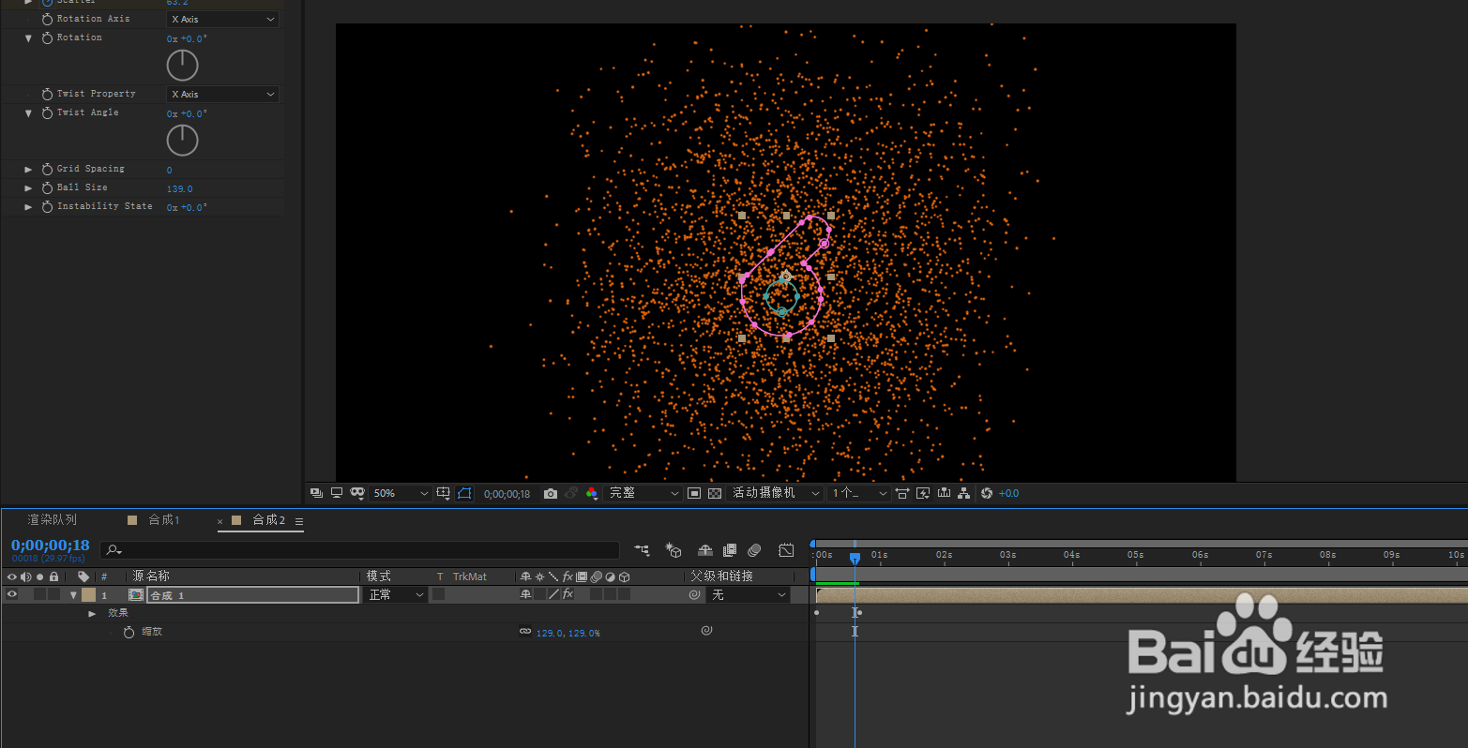Enable motion blur for the composition
The width and height of the screenshot is (1468, 748).
(x=755, y=550)
